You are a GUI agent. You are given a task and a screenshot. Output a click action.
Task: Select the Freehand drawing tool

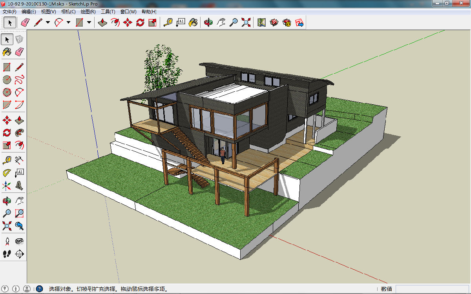19,80
